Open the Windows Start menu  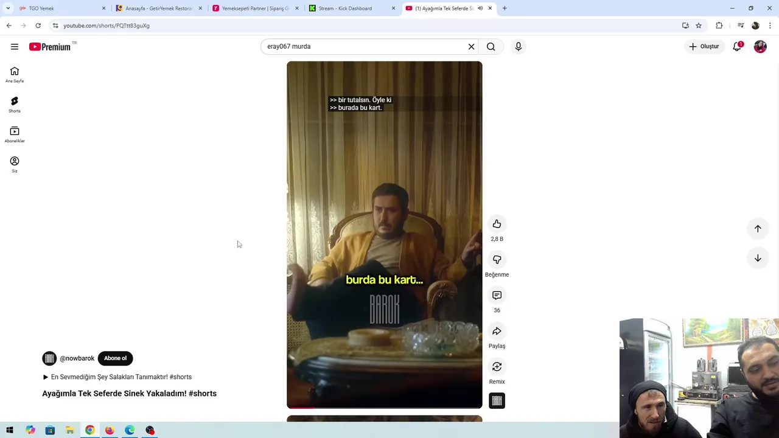click(10, 430)
